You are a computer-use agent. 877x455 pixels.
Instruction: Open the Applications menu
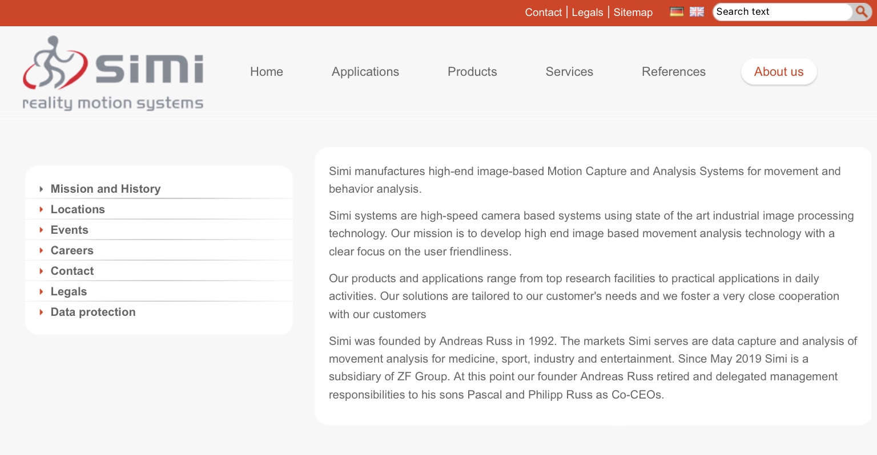click(365, 72)
